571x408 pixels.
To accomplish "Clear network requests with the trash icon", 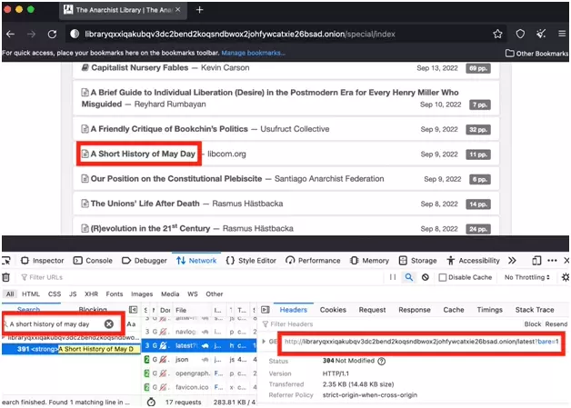I will [6, 277].
